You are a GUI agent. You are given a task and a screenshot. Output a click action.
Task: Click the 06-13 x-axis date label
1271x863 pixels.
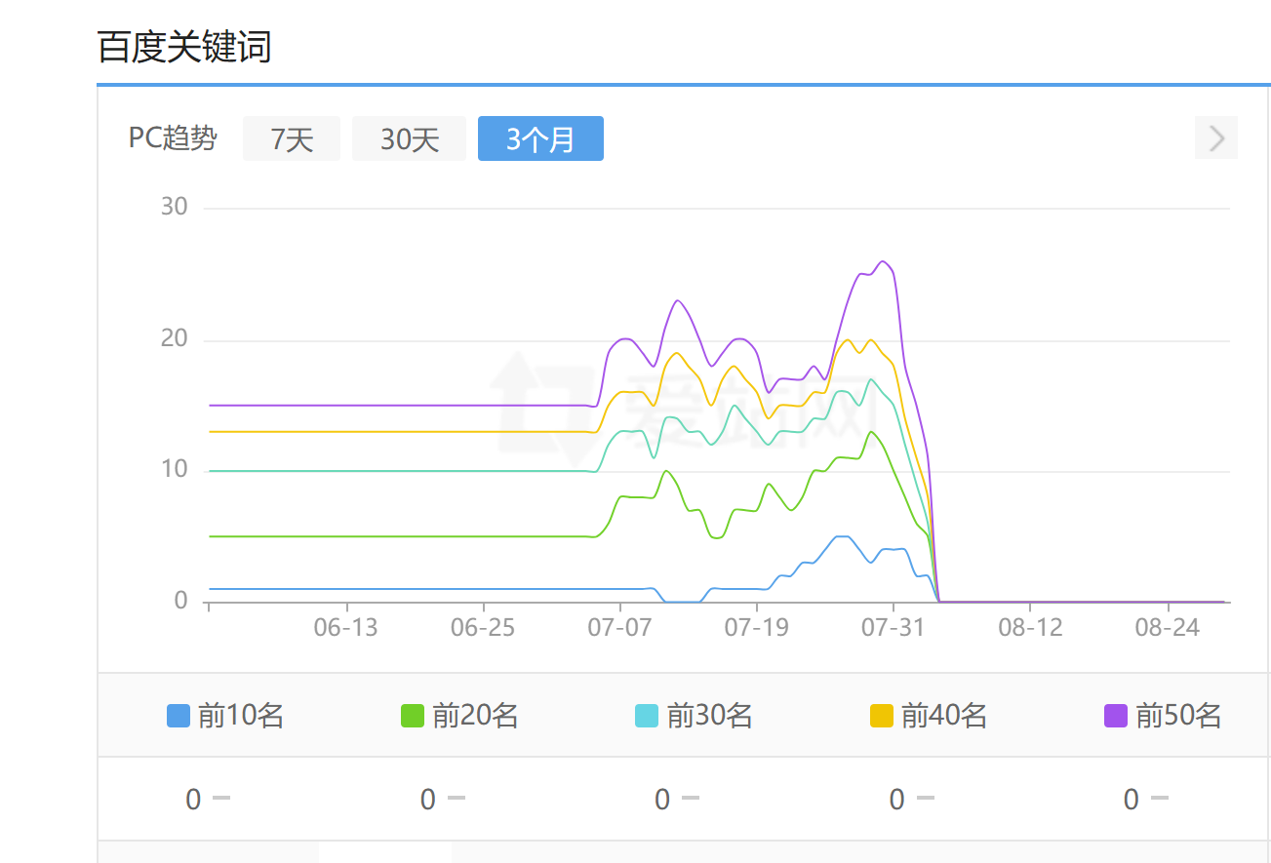[345, 627]
